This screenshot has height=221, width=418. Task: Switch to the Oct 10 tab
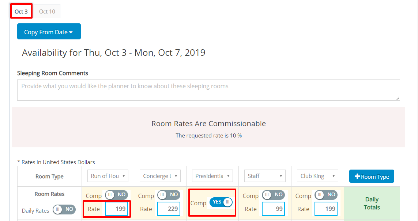tap(46, 11)
